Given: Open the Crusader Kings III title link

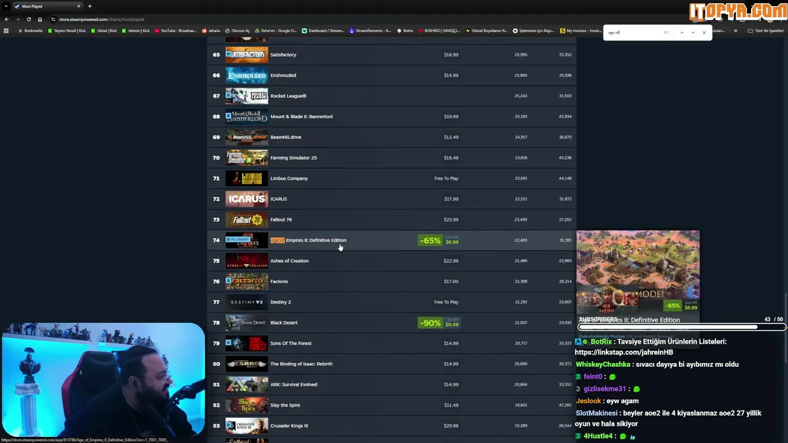Looking at the screenshot, I should (289, 426).
